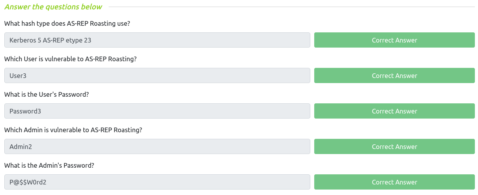Submit the Admin's password with its answer button

point(394,182)
